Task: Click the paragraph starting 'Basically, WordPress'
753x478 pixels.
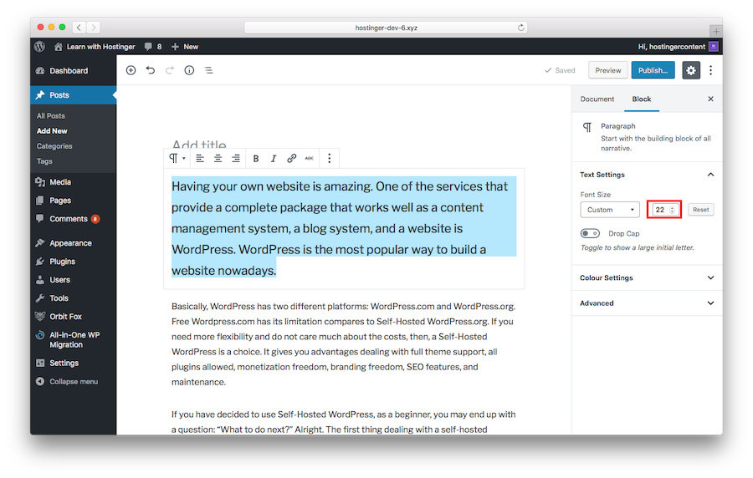Action: (344, 343)
